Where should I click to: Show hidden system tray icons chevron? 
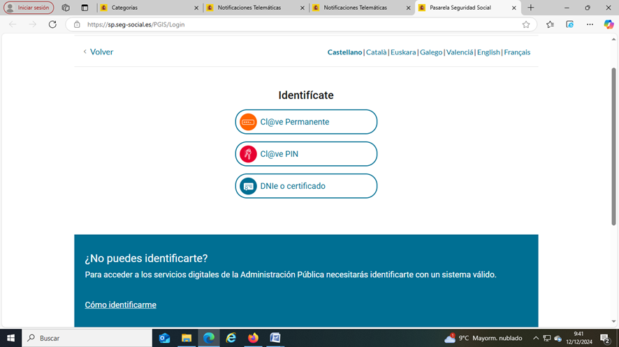(536, 338)
